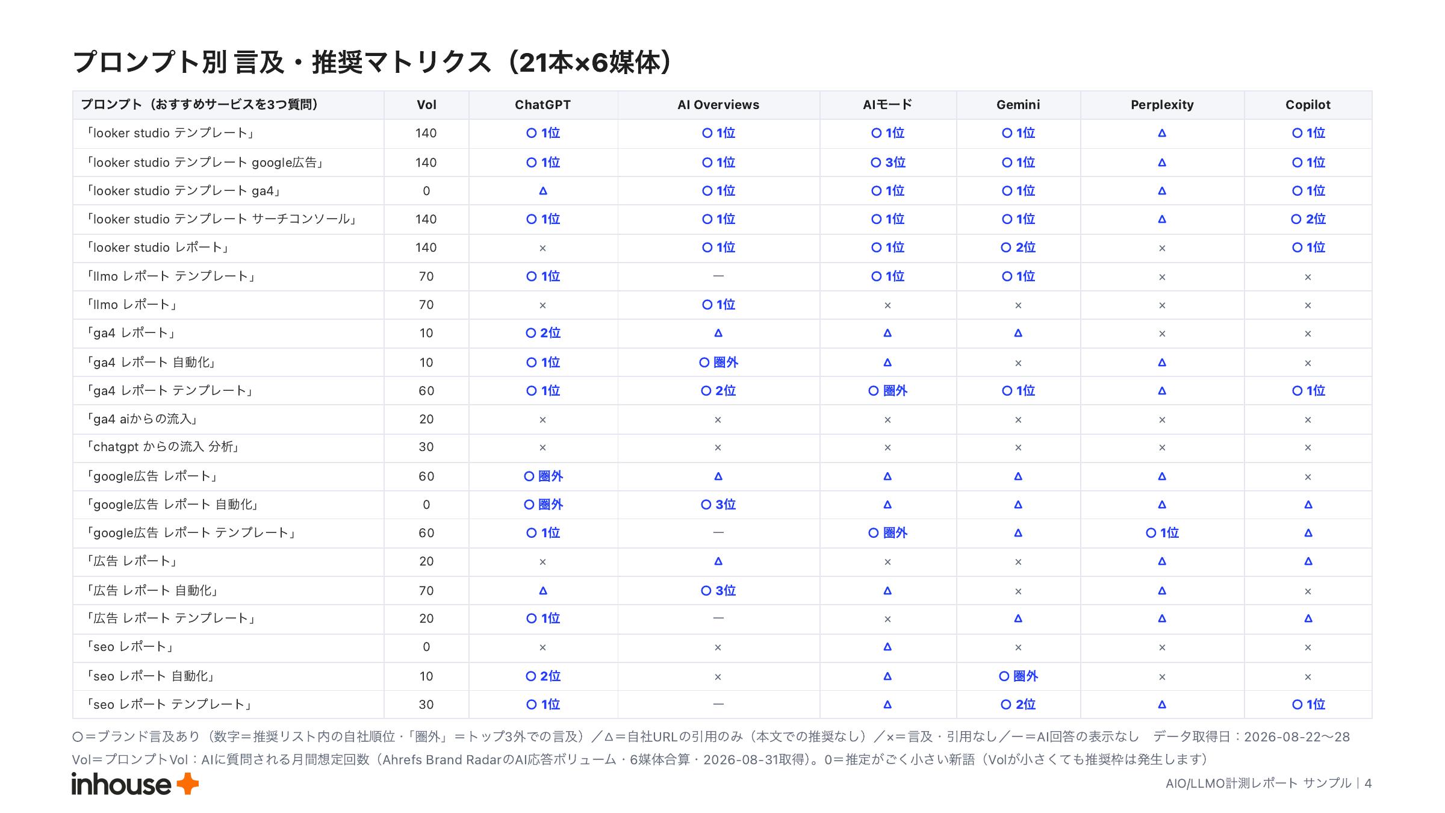
Task: Click AIモード 圏外 in ga4 レポート テンプレート row
Action: tap(887, 391)
